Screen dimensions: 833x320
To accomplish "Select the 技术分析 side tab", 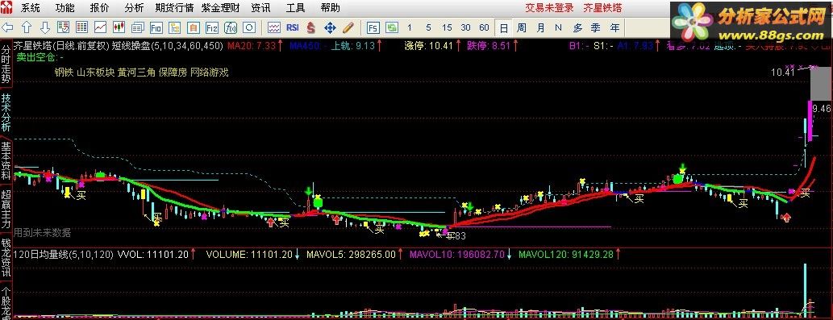I will point(6,113).
